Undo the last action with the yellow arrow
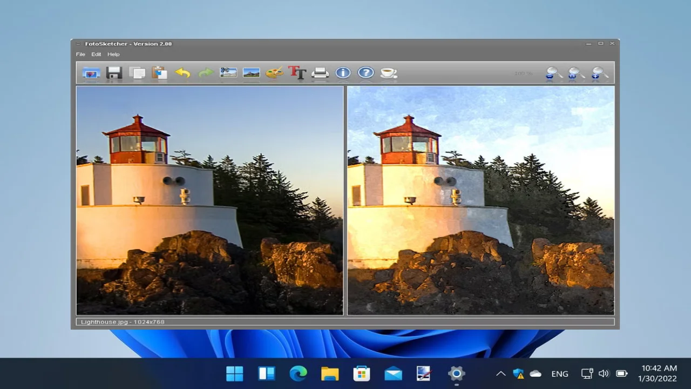The image size is (691, 389). pyautogui.click(x=182, y=72)
